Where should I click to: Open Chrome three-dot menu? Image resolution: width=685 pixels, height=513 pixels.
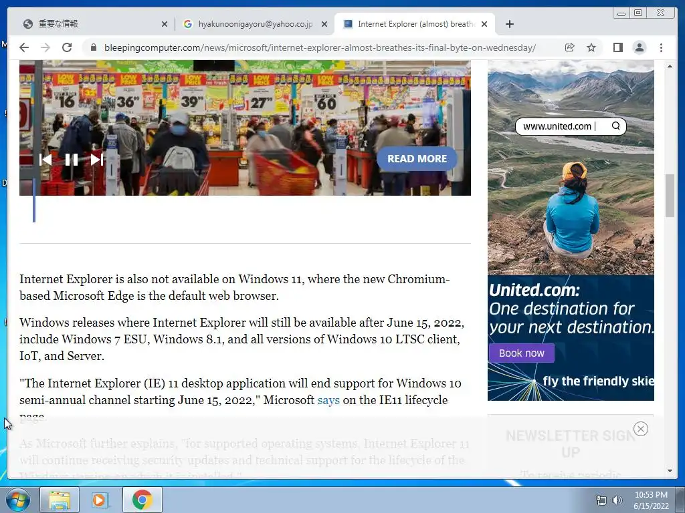click(661, 47)
